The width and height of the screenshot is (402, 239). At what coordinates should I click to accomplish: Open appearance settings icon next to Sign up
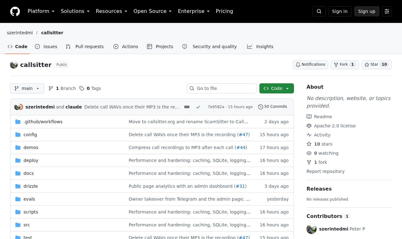coord(387,11)
